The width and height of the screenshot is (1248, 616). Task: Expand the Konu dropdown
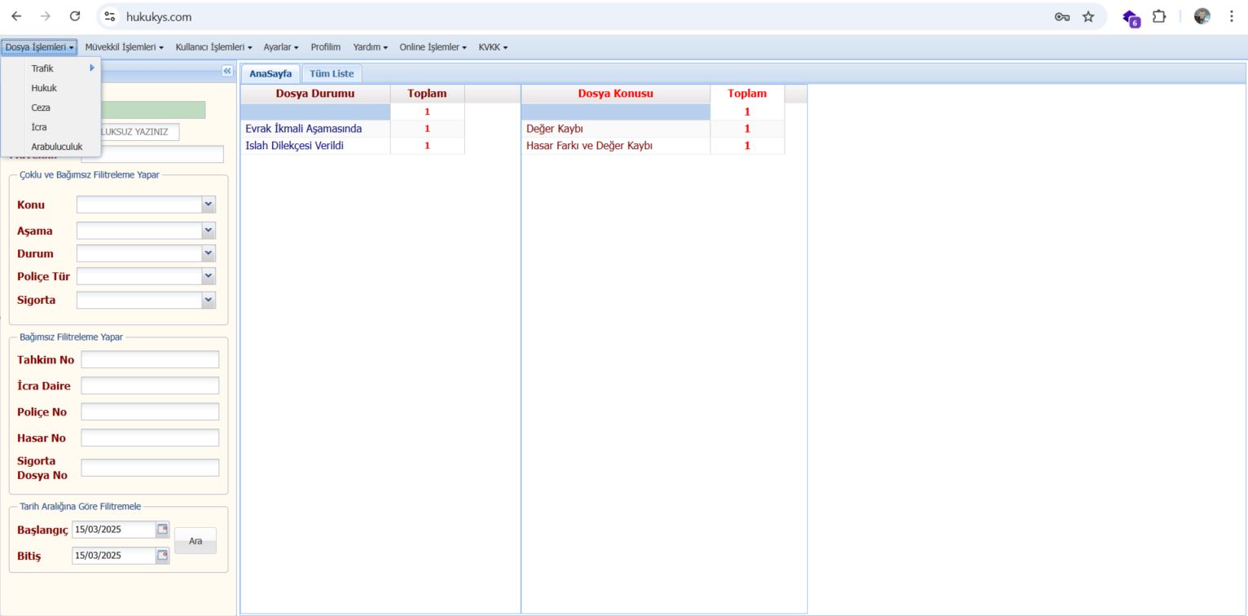[209, 205]
